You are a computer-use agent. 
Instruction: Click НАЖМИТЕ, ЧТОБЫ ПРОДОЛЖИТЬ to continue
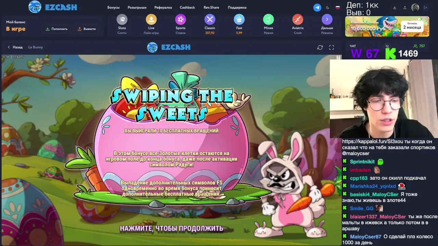coord(171,229)
